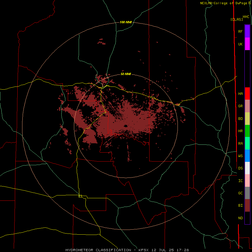This screenshot has width=252, height=252.
Task: Click the RF purple legend swatch
Action: [247, 31]
